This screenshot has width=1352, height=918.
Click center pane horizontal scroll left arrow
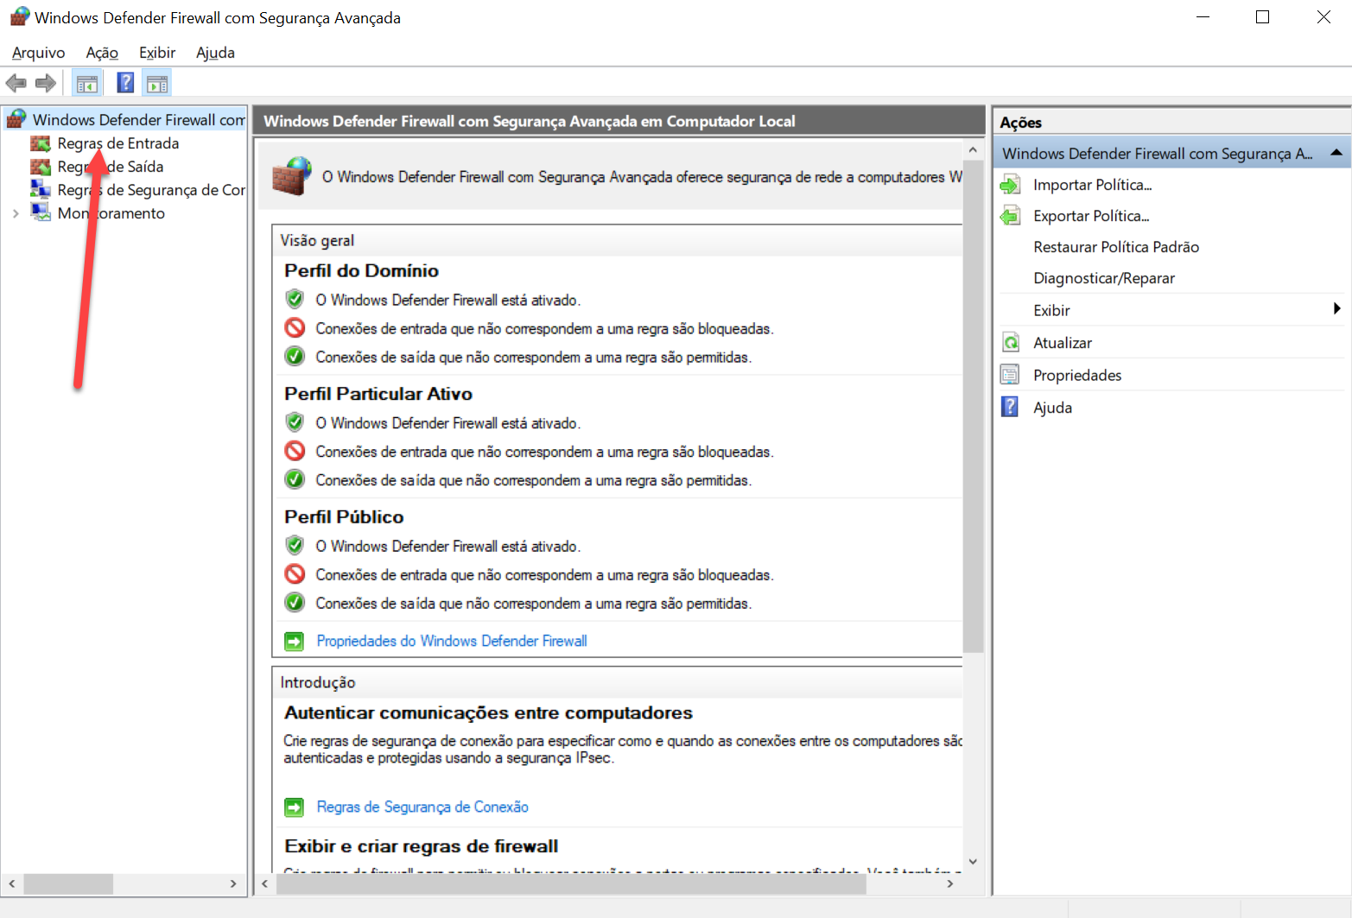(264, 883)
